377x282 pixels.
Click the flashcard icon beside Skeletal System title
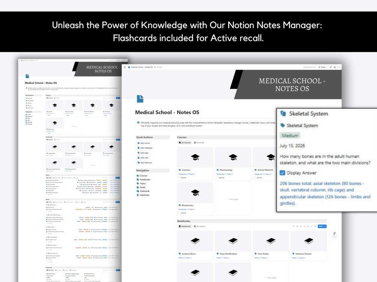pos(283,114)
